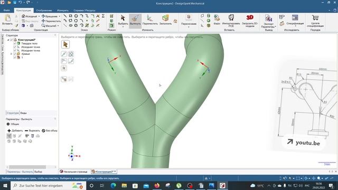
Task: Click the Windows Start button
Action: pos(5,185)
